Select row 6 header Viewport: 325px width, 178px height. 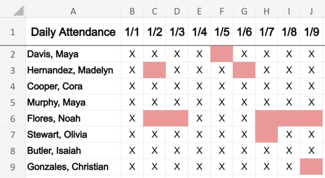pyautogui.click(x=13, y=119)
